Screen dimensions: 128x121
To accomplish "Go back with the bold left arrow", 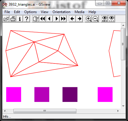I will click(x=72, y=19).
